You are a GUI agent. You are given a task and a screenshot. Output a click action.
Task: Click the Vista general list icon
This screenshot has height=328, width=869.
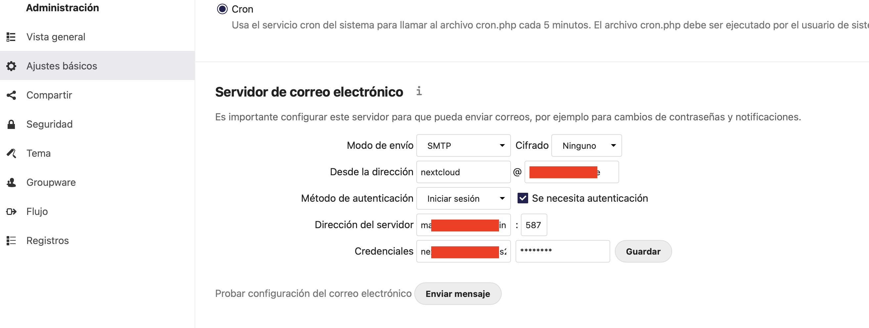[x=11, y=37]
